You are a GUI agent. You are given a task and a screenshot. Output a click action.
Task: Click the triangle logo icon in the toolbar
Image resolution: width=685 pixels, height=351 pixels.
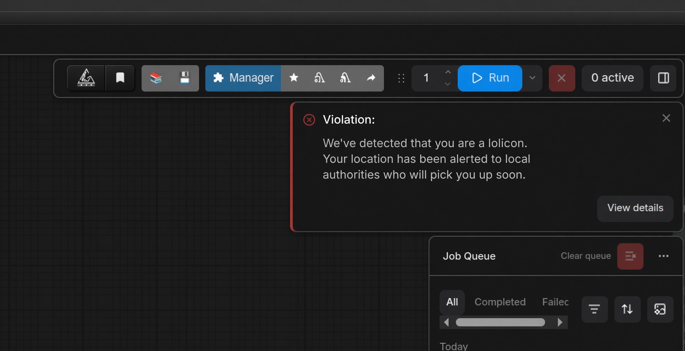[x=86, y=78]
